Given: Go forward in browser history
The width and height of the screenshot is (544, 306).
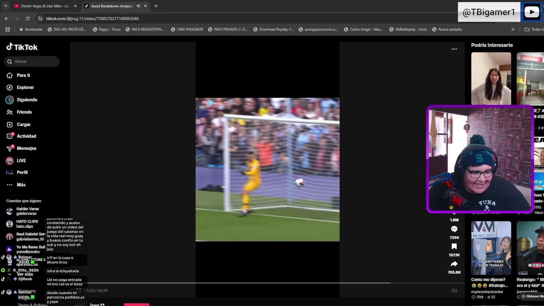Looking at the screenshot, I should 17,19.
